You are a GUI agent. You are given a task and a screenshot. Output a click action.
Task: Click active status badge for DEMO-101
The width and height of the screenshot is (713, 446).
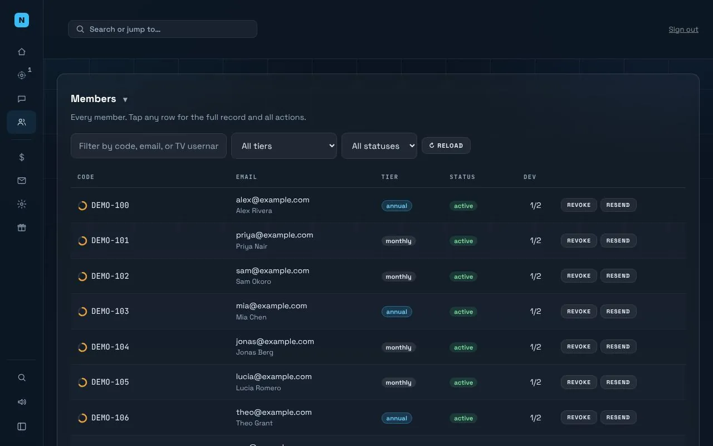[x=463, y=241]
